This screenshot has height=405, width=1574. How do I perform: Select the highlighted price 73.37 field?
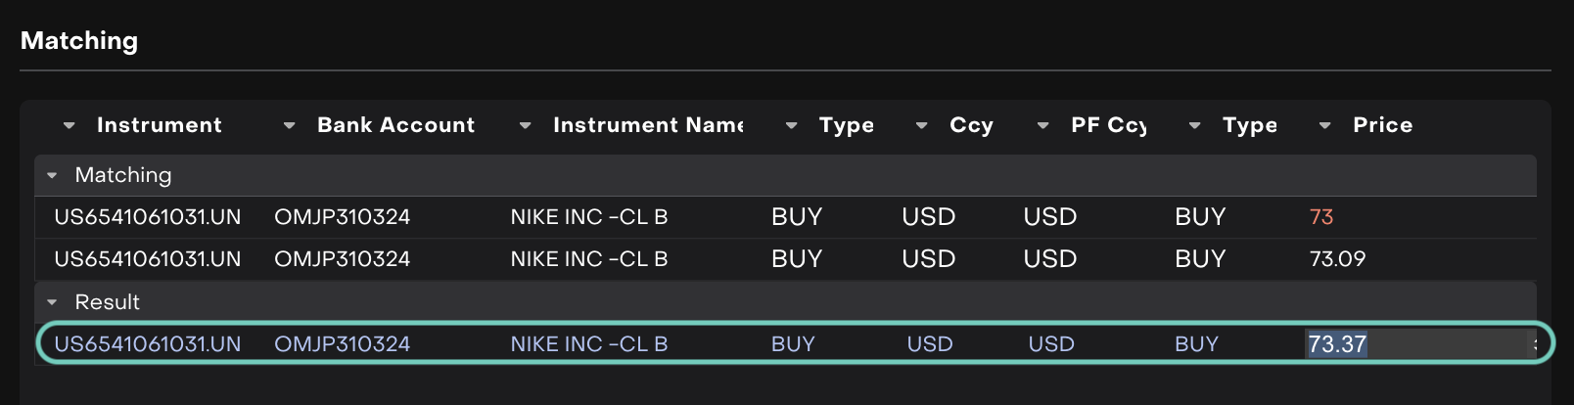[1337, 344]
